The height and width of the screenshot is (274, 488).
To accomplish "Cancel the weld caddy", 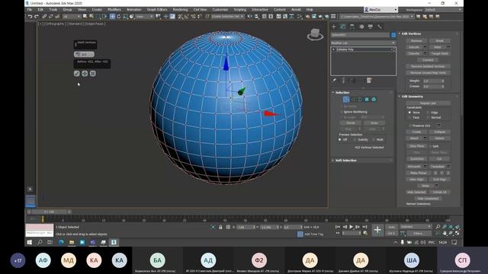I will point(93,73).
